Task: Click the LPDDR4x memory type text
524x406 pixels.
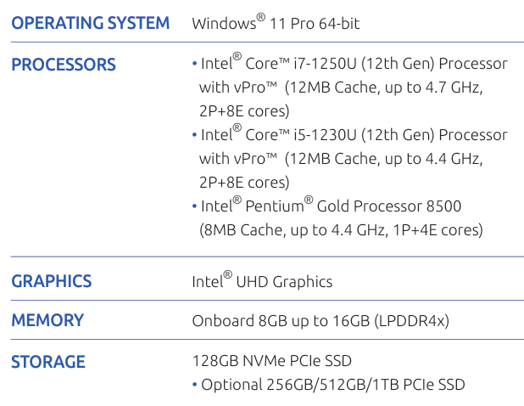Action: (410, 321)
